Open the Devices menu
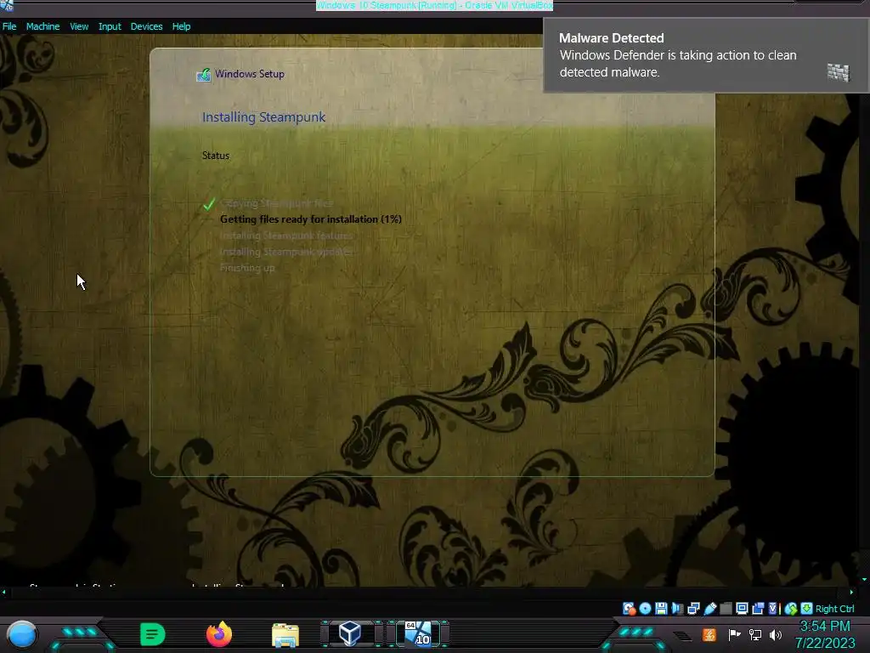 point(146,26)
